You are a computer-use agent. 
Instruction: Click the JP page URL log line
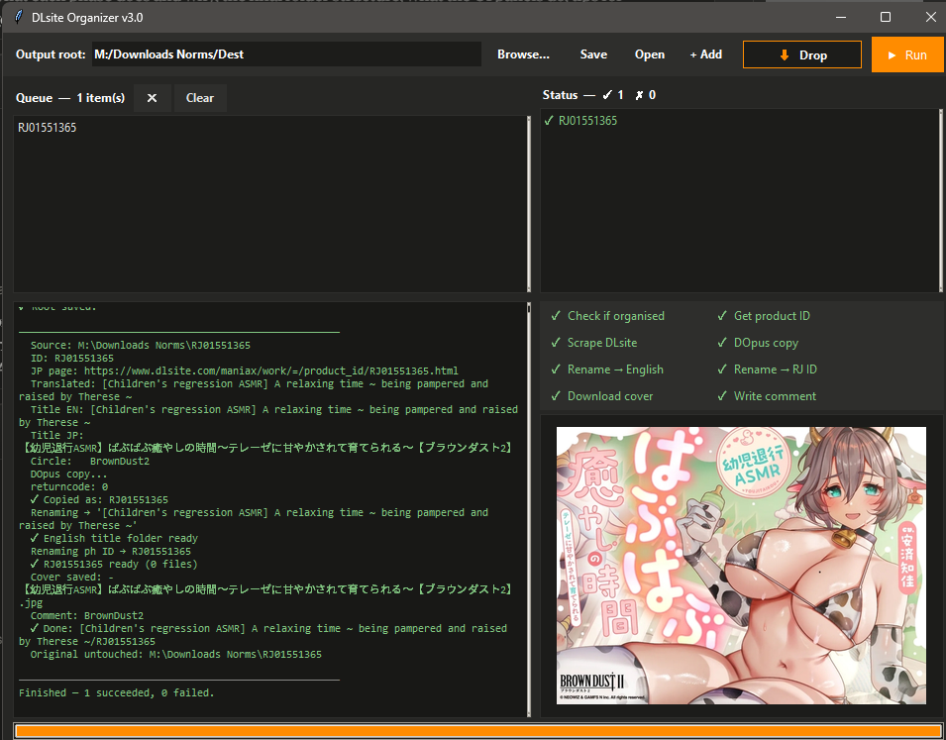245,370
